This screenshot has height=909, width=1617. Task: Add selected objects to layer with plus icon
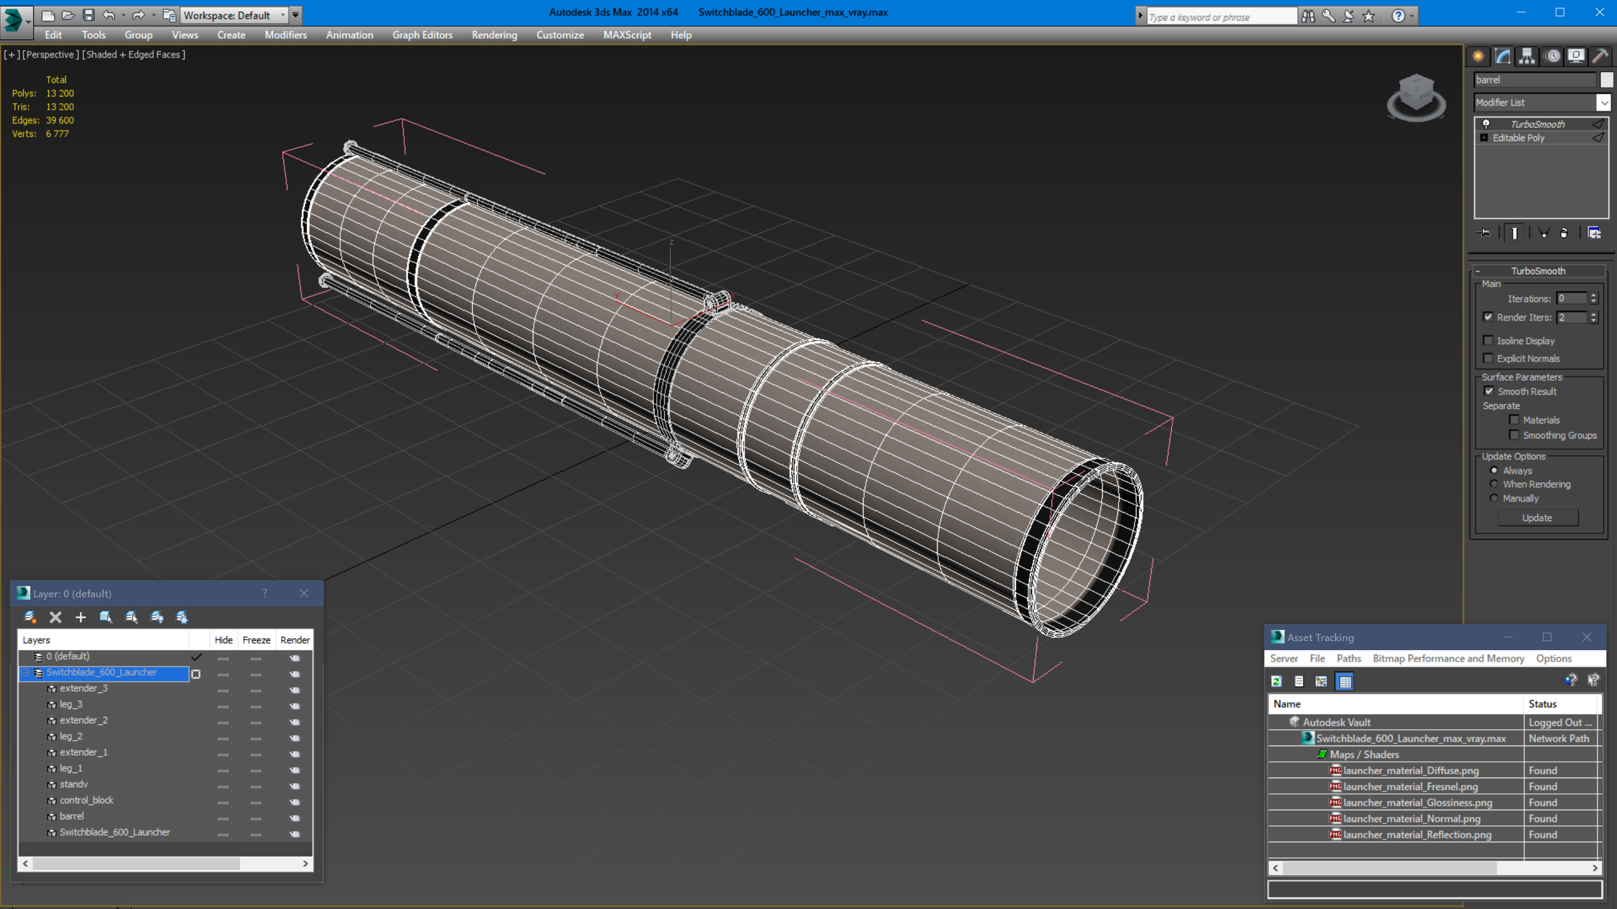(x=80, y=617)
